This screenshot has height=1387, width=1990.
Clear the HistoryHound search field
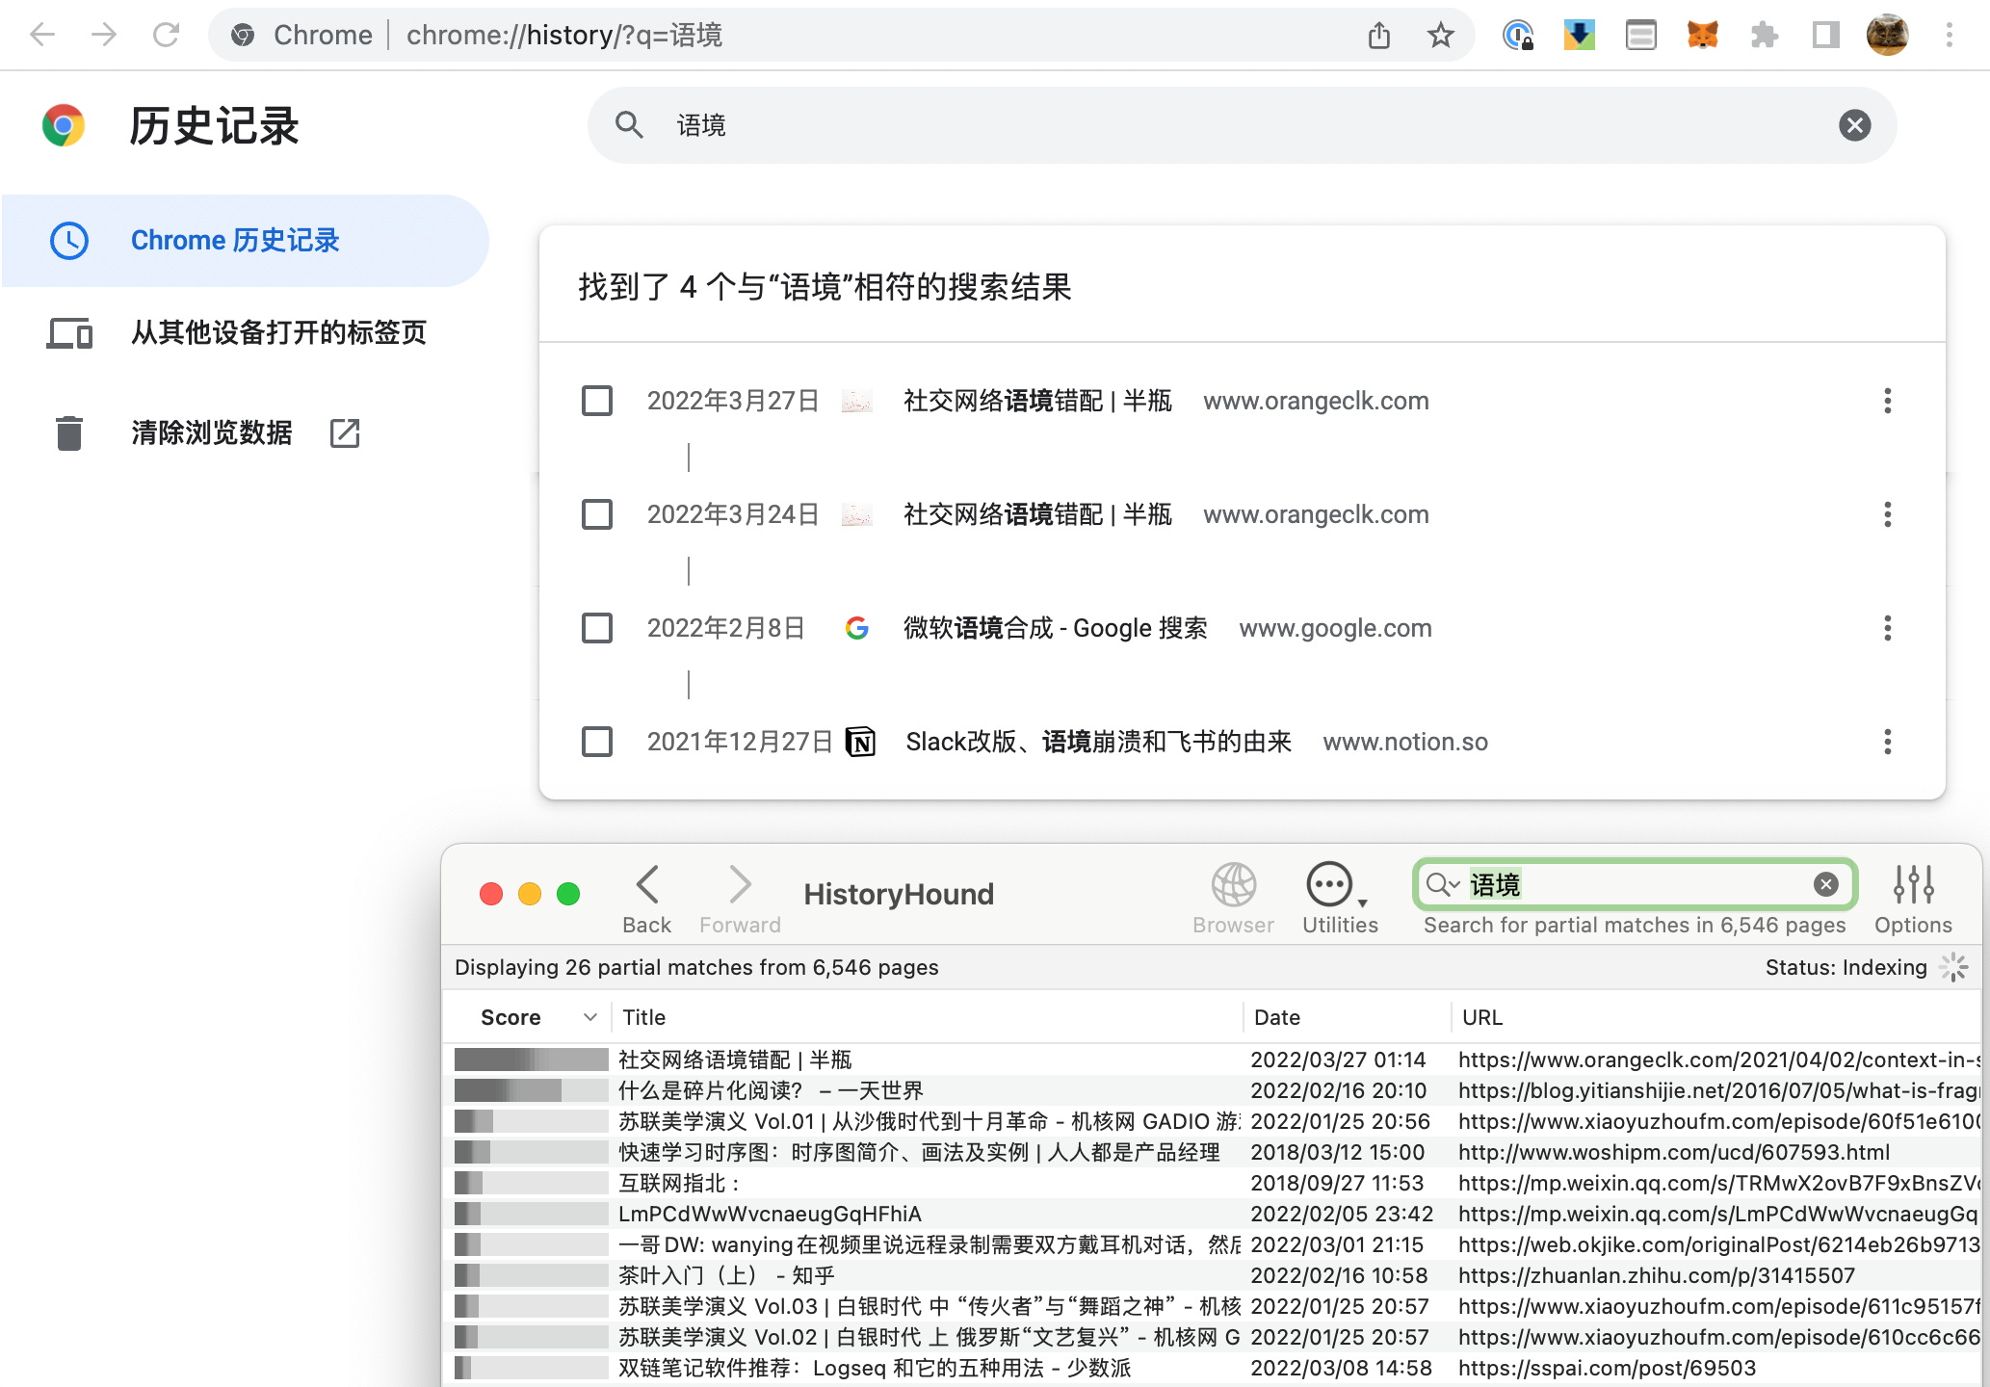tap(1825, 884)
